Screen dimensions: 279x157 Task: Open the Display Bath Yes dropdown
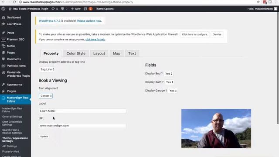(x=169, y=82)
